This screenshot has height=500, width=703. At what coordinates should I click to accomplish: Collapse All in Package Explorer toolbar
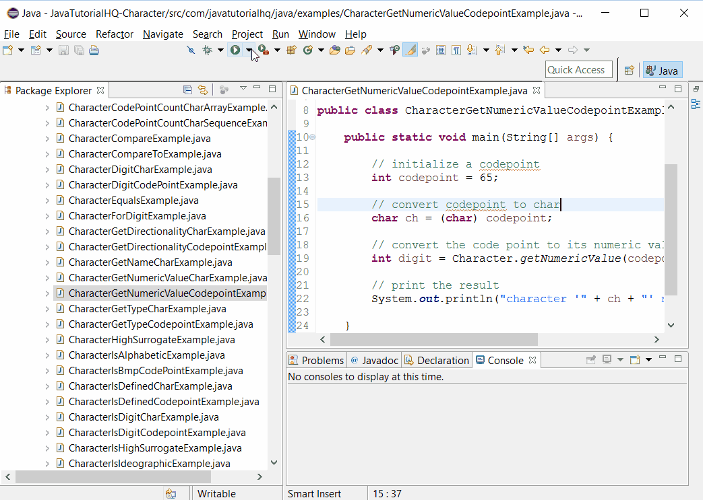(x=187, y=90)
